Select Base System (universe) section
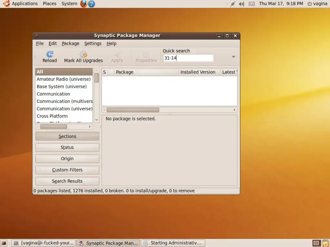330x247 pixels. [64, 87]
